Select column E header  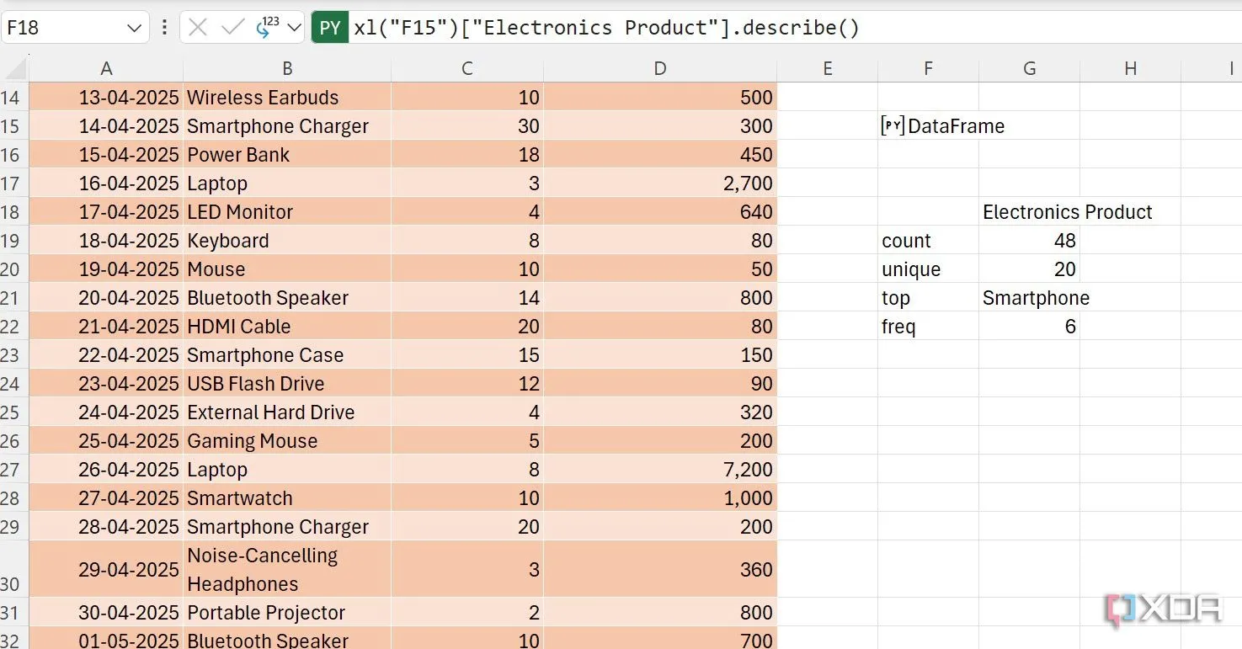pos(827,69)
